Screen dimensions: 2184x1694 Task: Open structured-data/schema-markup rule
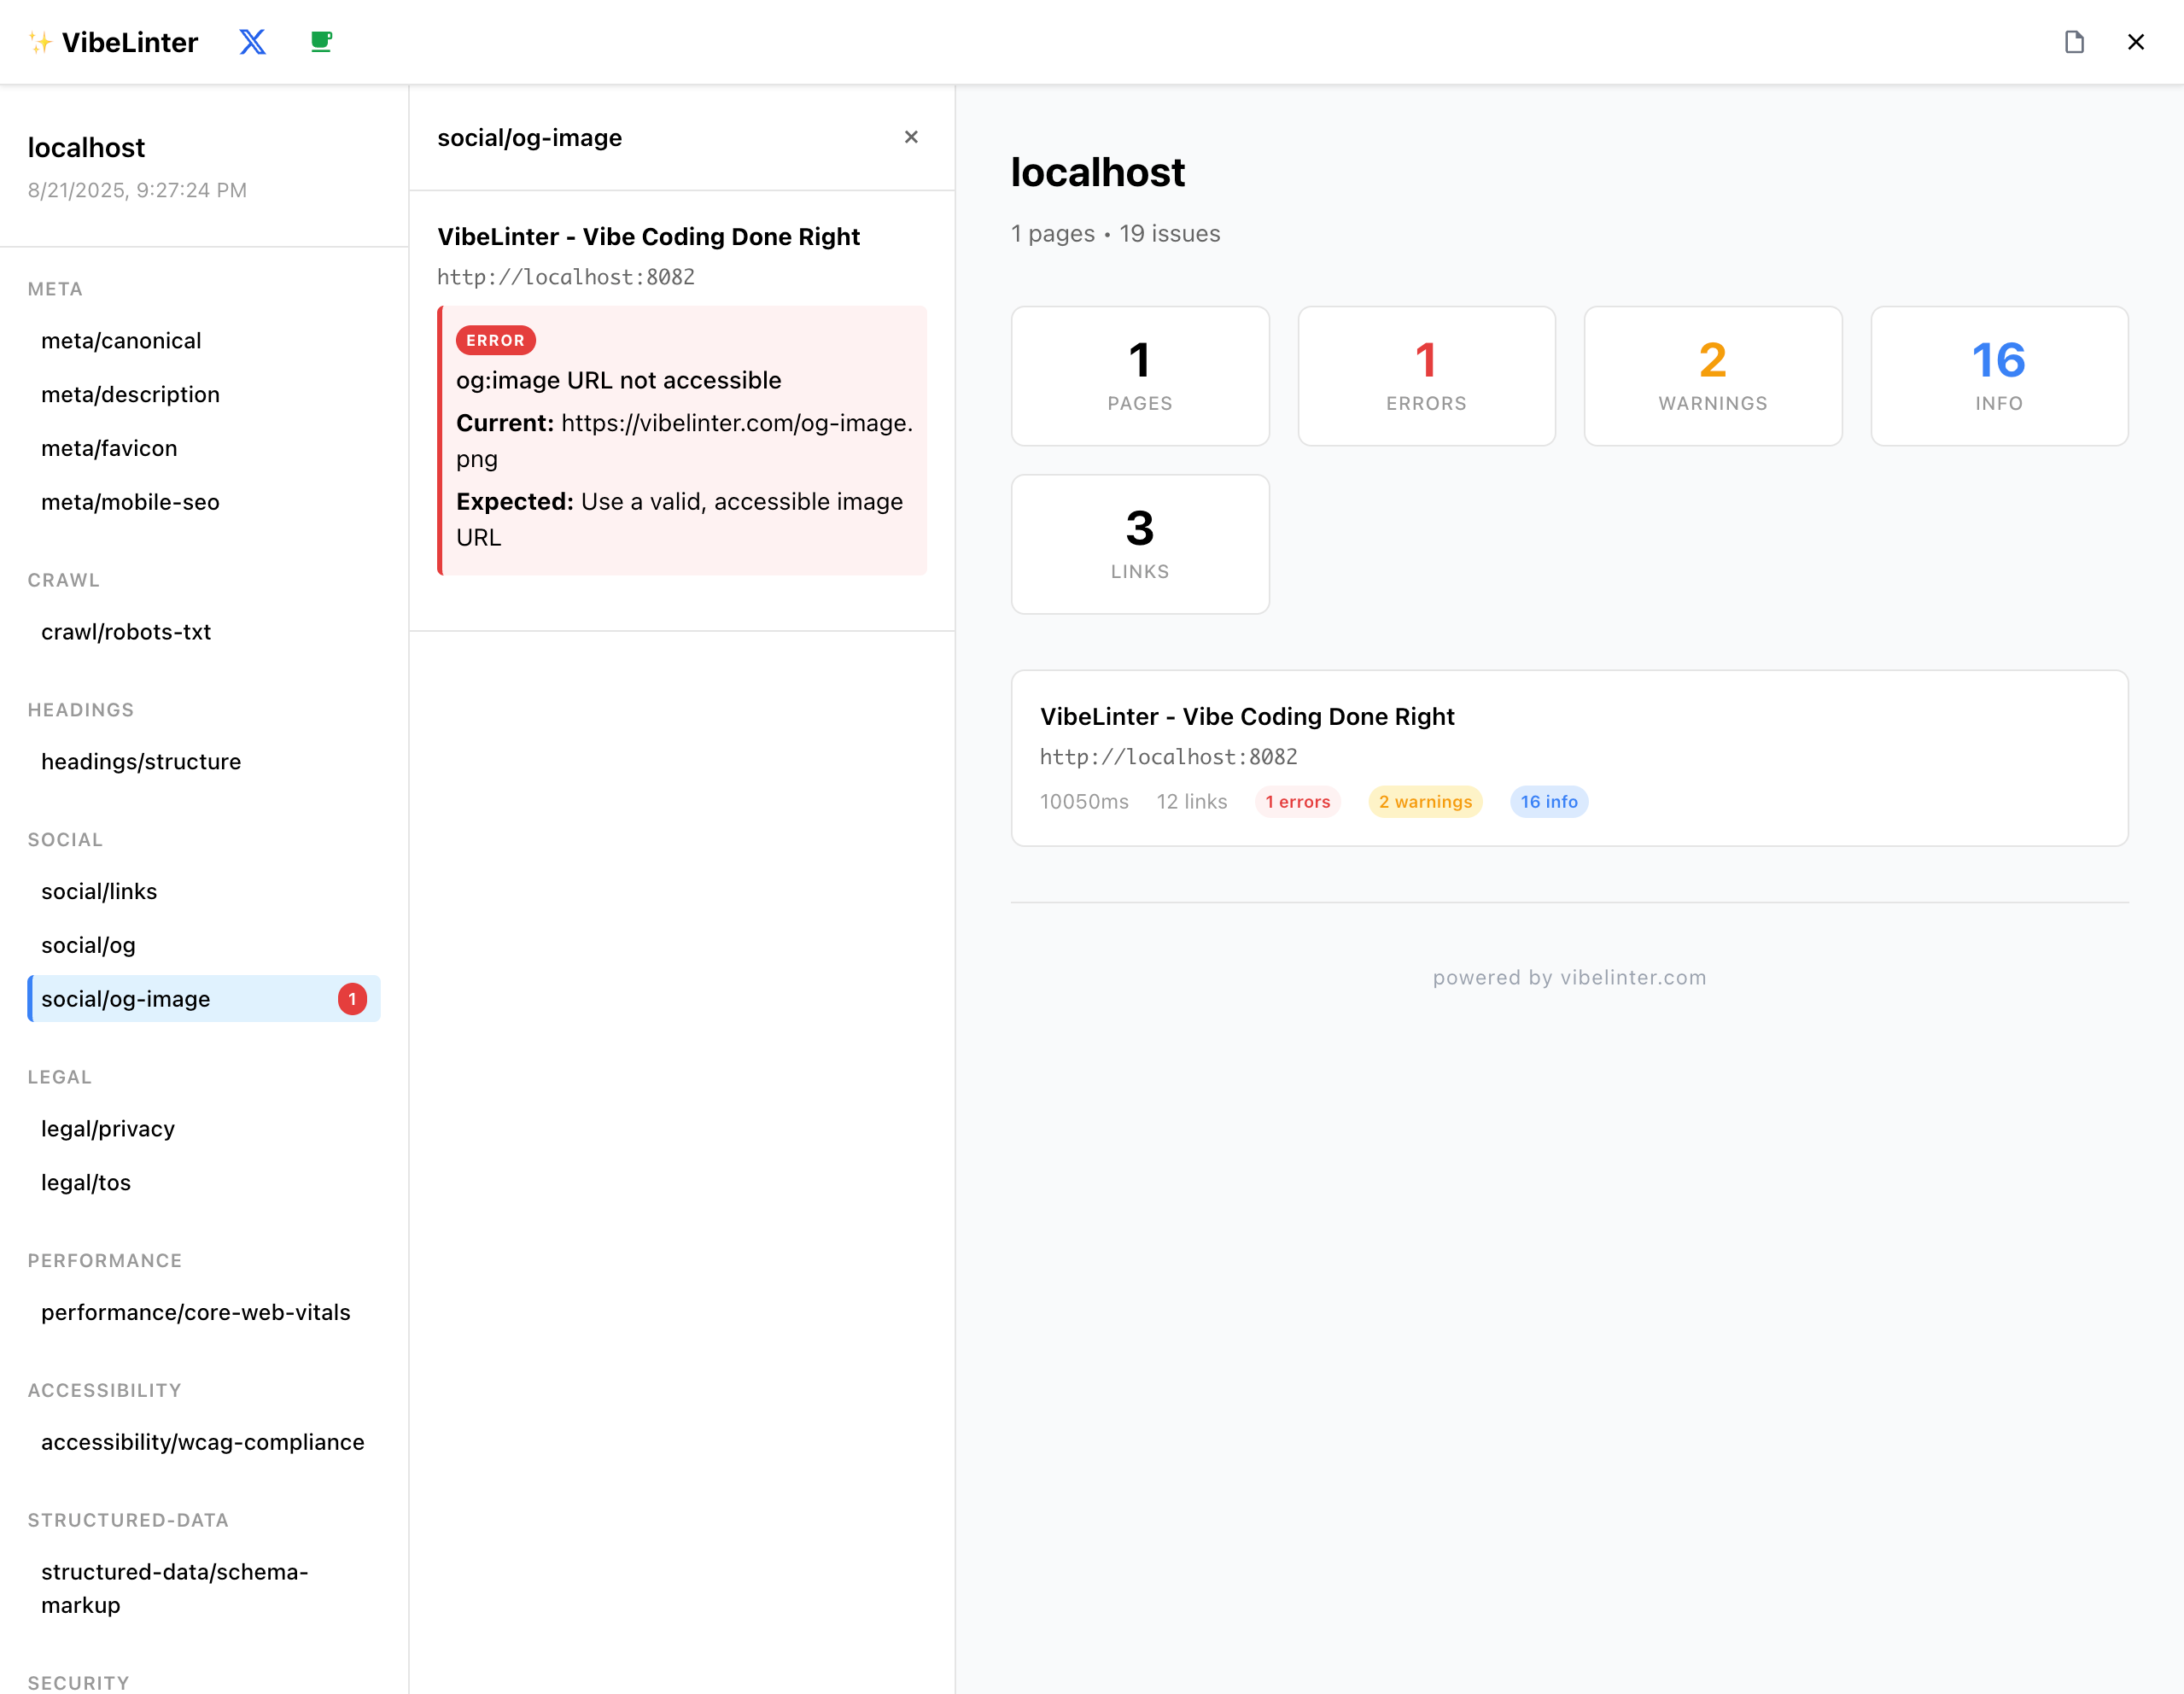click(204, 1589)
